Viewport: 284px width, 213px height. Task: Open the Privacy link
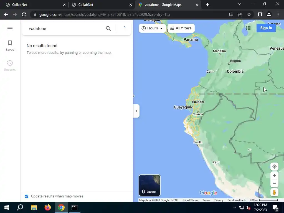click(219, 200)
